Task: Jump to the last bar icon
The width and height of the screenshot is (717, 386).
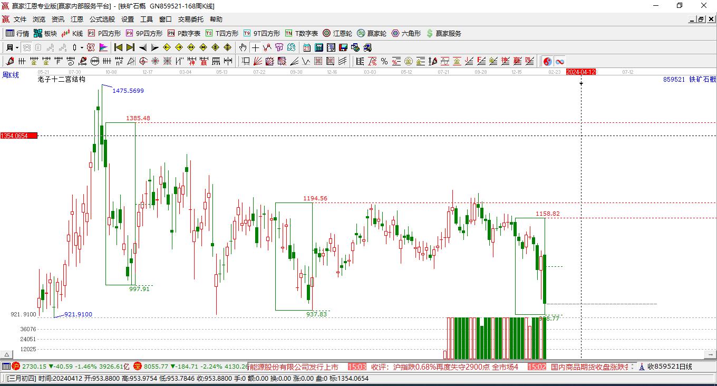Action: (131, 47)
